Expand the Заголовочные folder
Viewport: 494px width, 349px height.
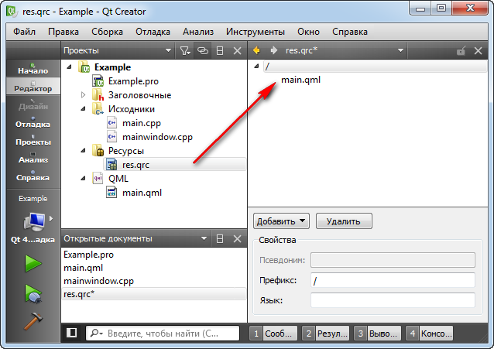[83, 95]
